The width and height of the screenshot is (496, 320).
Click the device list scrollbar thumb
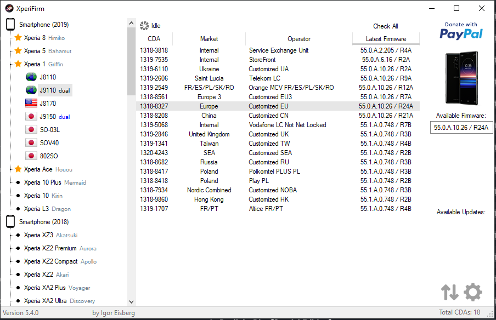tap(132, 61)
